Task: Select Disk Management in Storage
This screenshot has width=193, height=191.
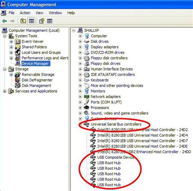Action: pos(36,86)
